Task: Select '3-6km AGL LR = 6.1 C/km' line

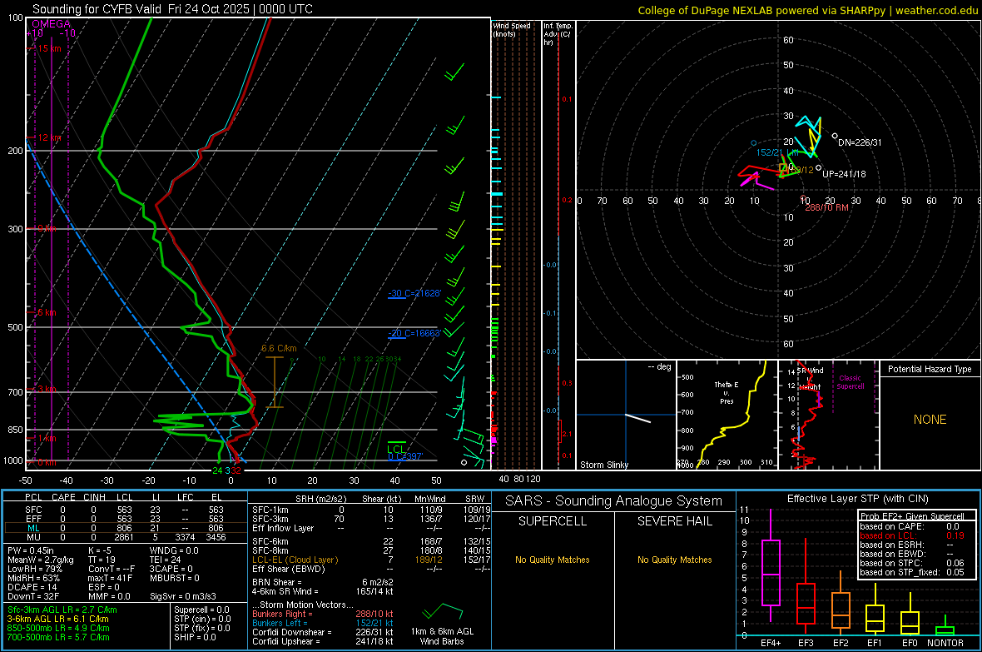Action: [x=58, y=619]
